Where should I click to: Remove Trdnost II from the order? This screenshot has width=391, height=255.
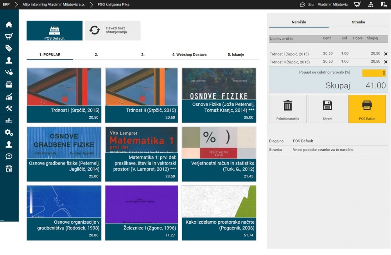click(386, 62)
